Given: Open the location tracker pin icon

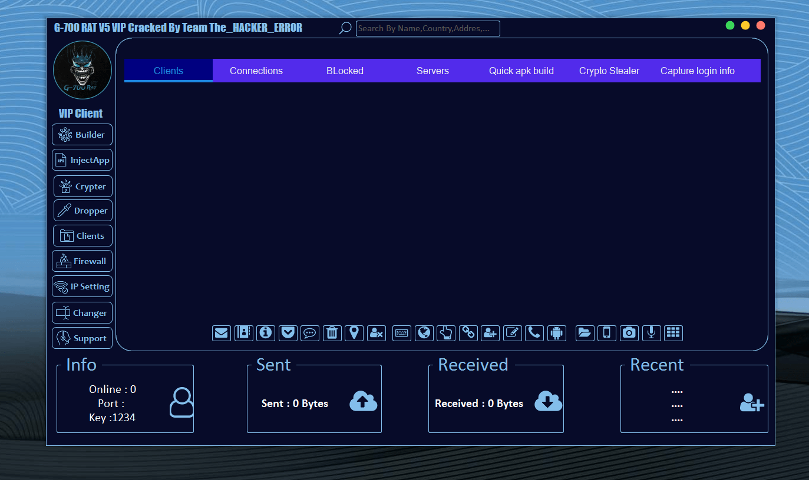Looking at the screenshot, I should pyautogui.click(x=354, y=333).
